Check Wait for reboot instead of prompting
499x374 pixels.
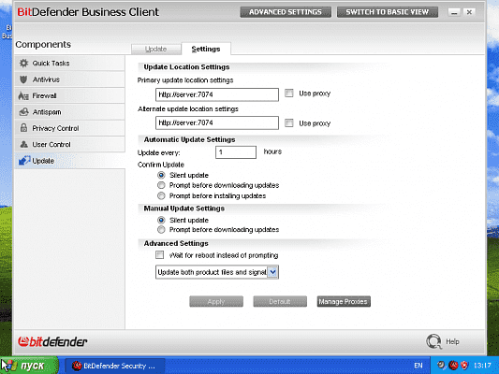[x=160, y=255]
